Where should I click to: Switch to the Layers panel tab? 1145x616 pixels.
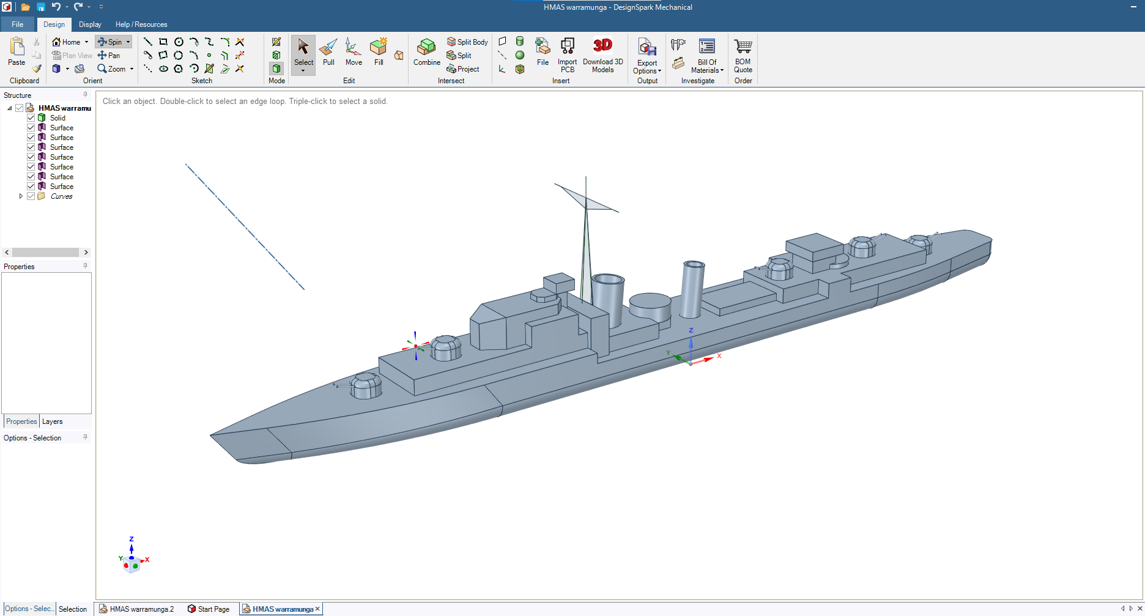point(52,421)
